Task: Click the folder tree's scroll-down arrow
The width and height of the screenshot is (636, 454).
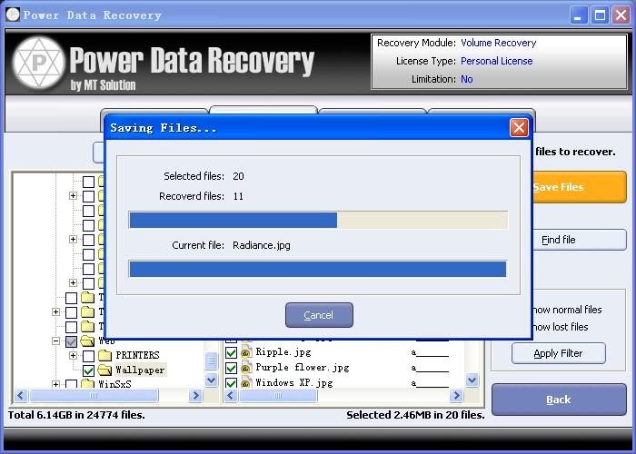Action: coord(212,380)
